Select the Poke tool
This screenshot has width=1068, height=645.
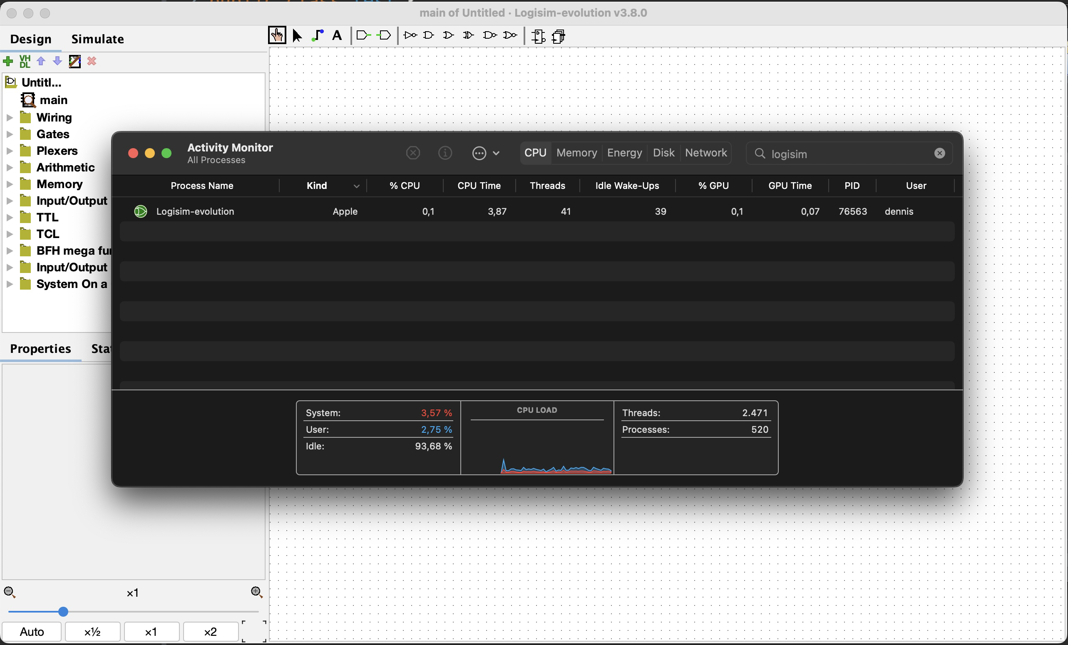click(277, 35)
